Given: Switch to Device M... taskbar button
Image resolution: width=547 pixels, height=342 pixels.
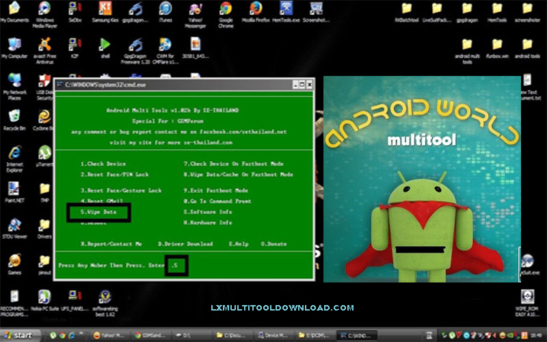Looking at the screenshot, I should click(x=273, y=335).
